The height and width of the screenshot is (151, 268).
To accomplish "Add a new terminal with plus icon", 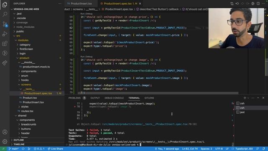I will (245, 98).
